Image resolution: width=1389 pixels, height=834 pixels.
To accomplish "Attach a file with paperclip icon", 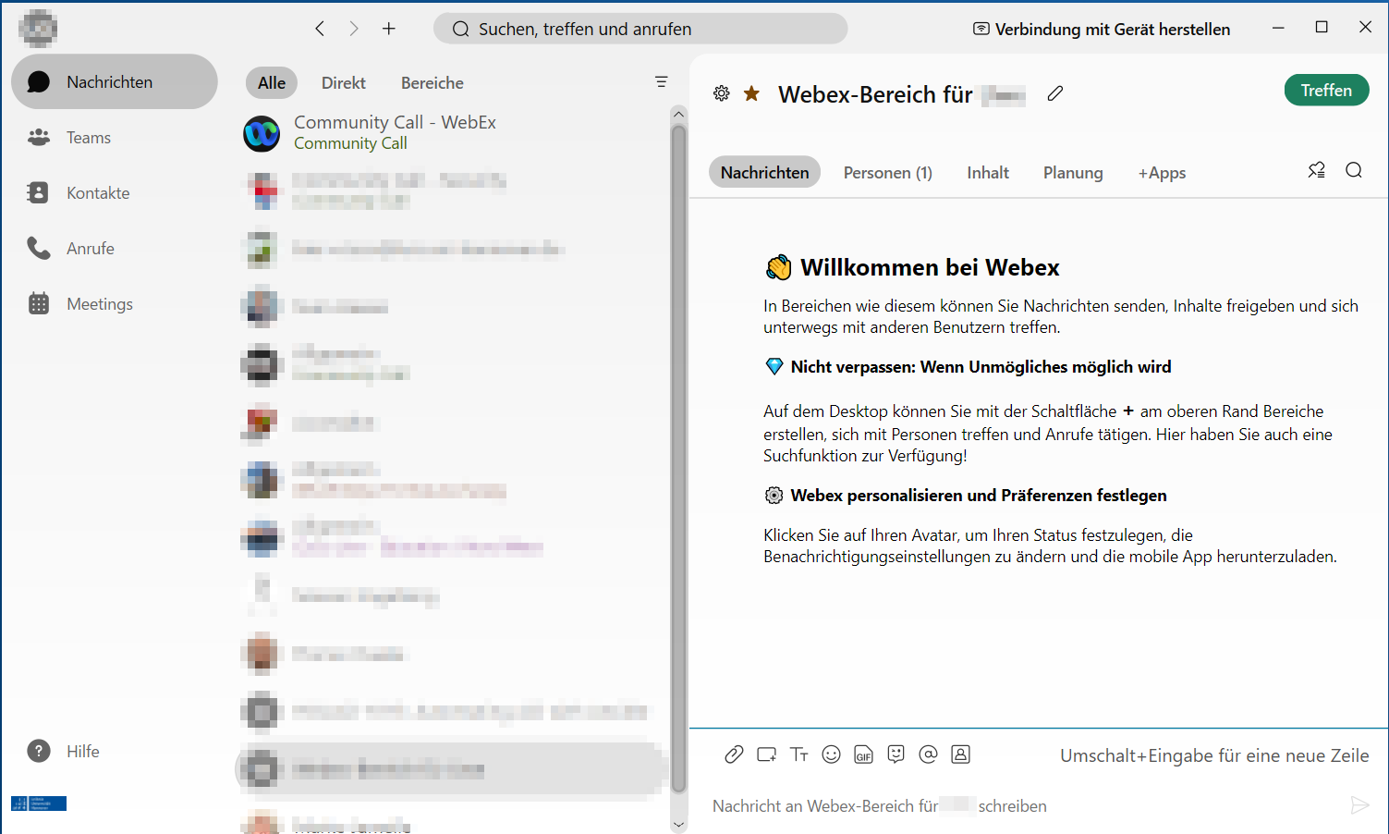I will pyautogui.click(x=734, y=754).
